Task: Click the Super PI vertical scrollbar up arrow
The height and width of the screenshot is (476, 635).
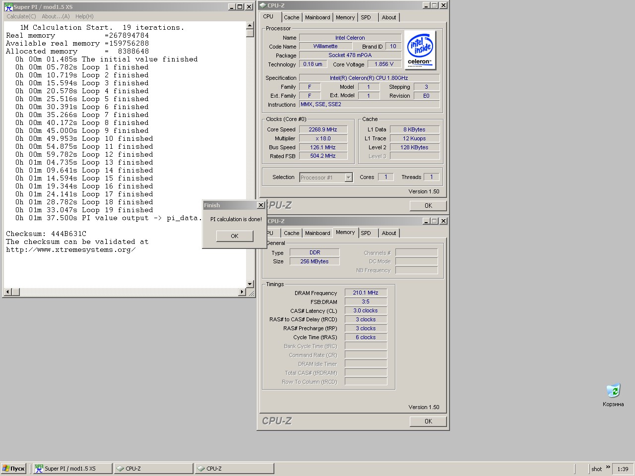Action: (x=250, y=26)
